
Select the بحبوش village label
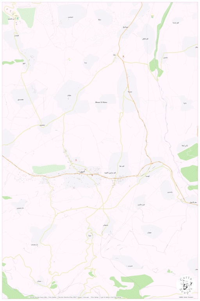click(x=105, y=225)
